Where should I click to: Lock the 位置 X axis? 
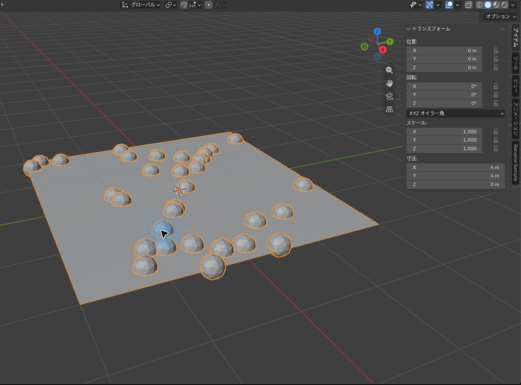click(x=496, y=51)
